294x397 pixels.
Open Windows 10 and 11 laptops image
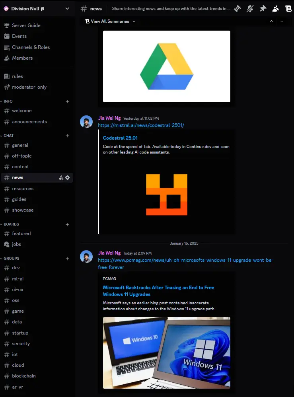(x=167, y=353)
